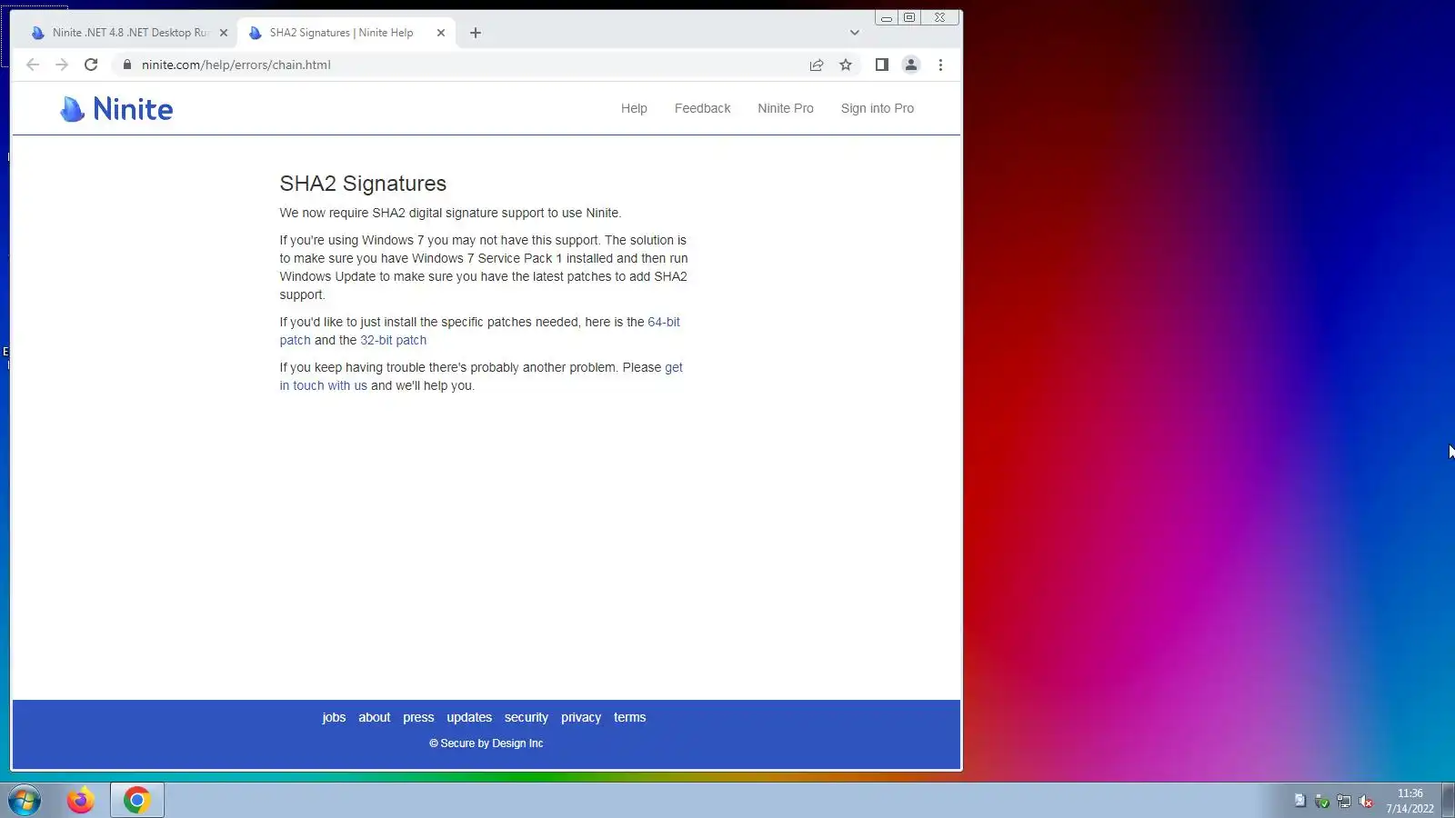Open jobs footer link
The height and width of the screenshot is (818, 1455).
coord(334,717)
